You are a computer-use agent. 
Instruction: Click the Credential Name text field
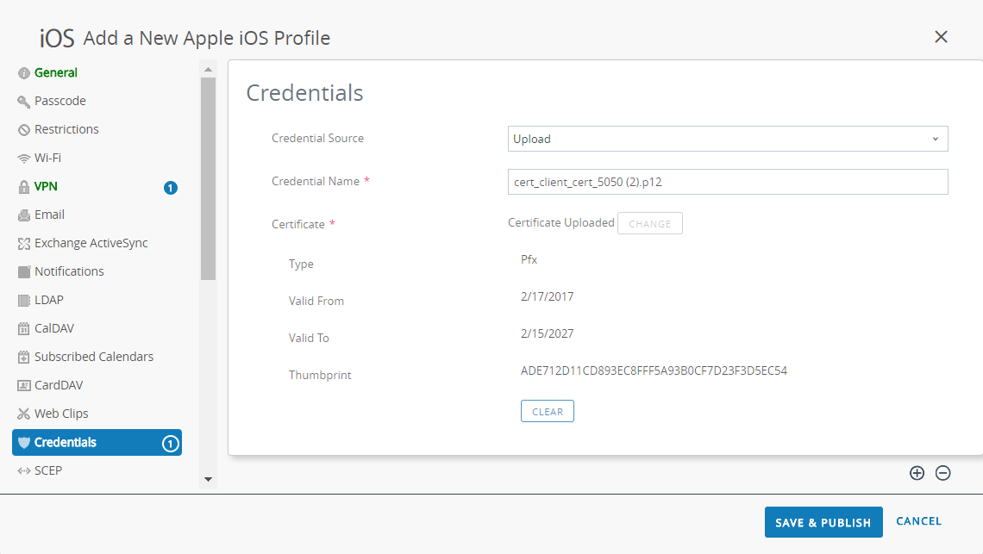[x=728, y=182]
